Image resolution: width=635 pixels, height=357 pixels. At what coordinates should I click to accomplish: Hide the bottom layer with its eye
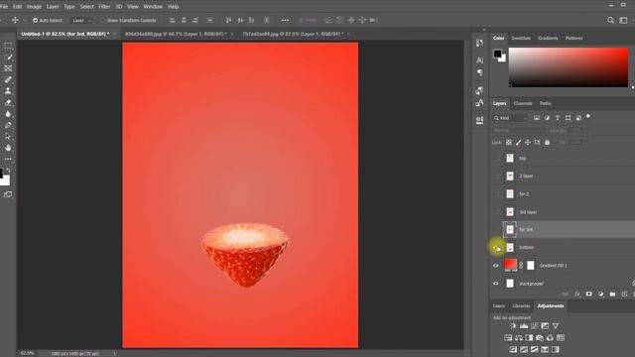pyautogui.click(x=496, y=248)
